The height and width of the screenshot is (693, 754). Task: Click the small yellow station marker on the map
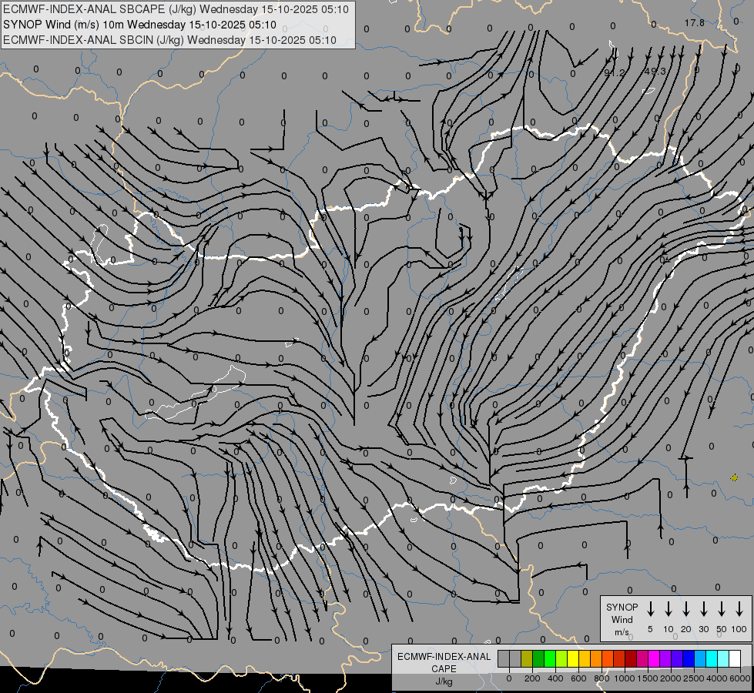(x=734, y=477)
